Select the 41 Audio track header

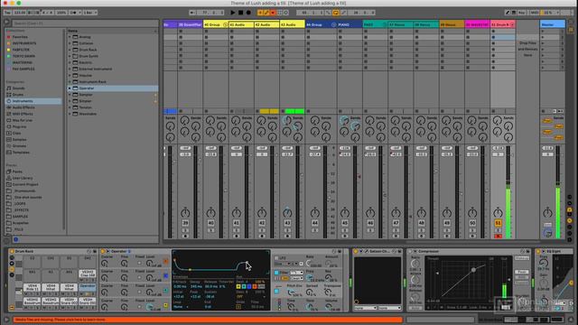[x=241, y=24]
